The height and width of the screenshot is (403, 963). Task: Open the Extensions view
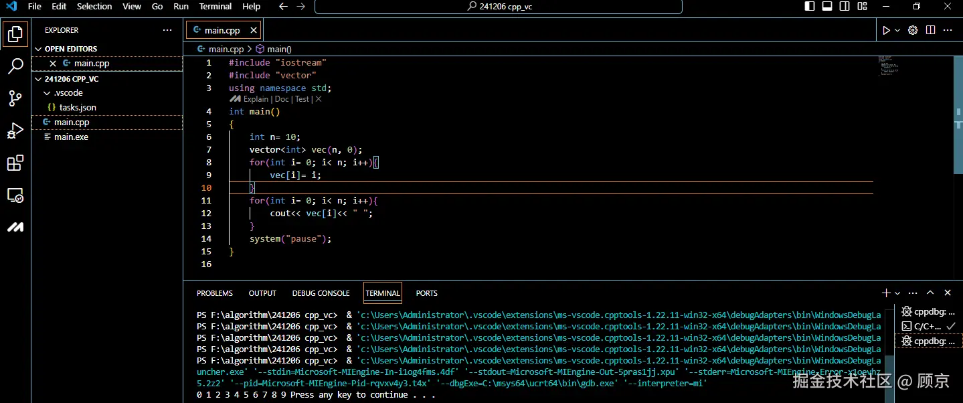point(15,163)
